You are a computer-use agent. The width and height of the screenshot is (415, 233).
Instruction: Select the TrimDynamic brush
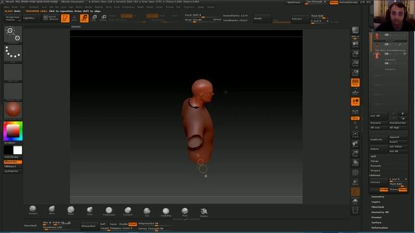[x=109, y=211]
